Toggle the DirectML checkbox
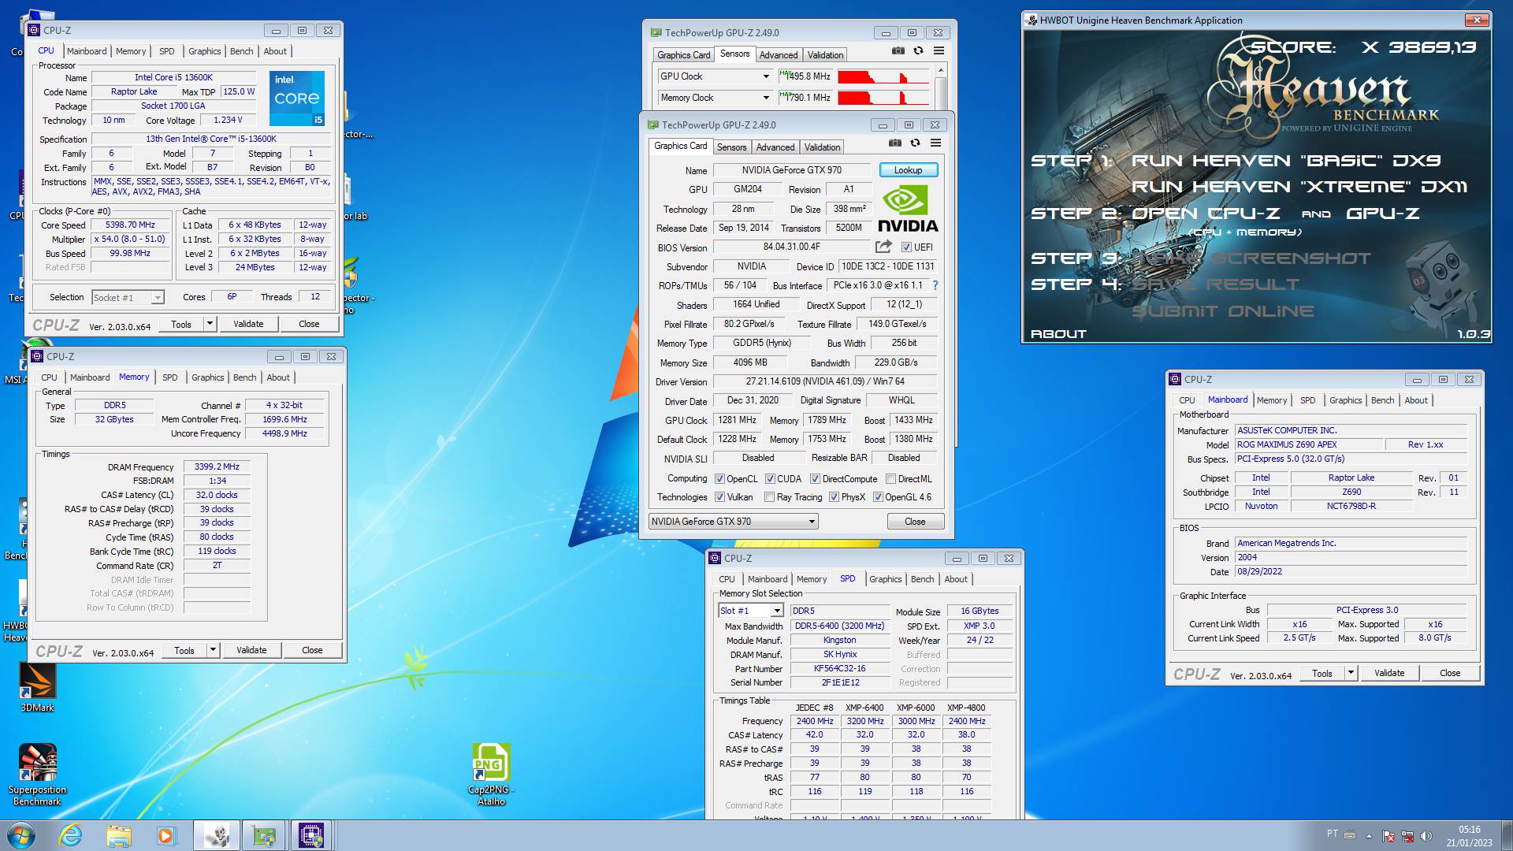The width and height of the screenshot is (1513, 851). tap(890, 479)
